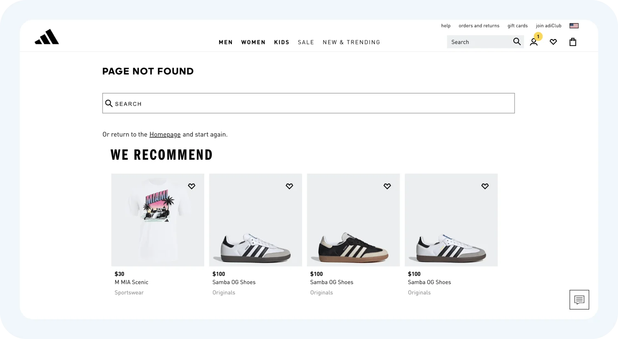Click the adidas logo in the header
The image size is (618, 339).
(47, 37)
